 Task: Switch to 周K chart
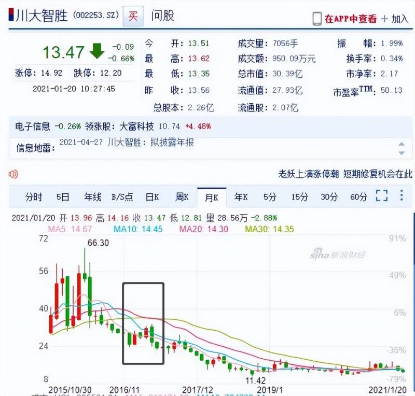tap(182, 197)
